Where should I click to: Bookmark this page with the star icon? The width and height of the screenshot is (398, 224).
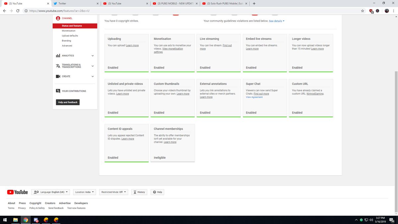363,11
